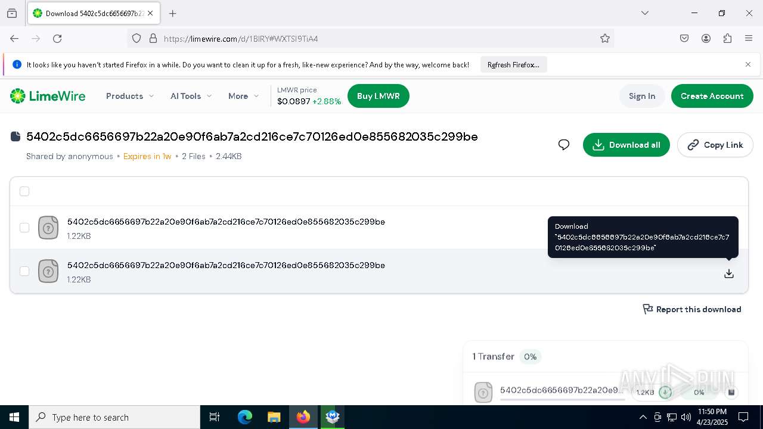Click the Windows search box

114,417
